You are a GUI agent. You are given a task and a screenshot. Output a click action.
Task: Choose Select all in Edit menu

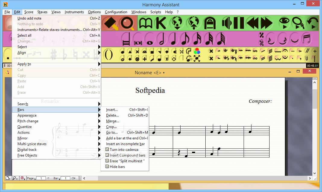(x=56, y=35)
